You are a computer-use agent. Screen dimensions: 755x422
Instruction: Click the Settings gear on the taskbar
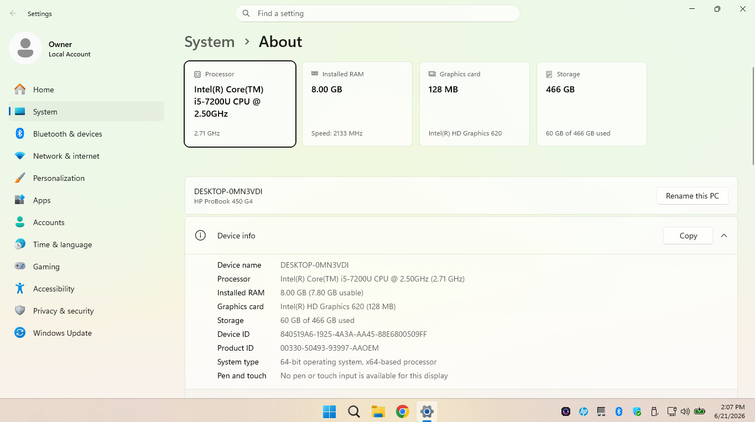(426, 411)
